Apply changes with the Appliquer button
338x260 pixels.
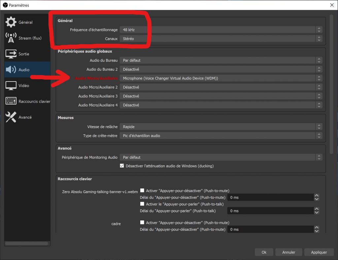pyautogui.click(x=319, y=252)
